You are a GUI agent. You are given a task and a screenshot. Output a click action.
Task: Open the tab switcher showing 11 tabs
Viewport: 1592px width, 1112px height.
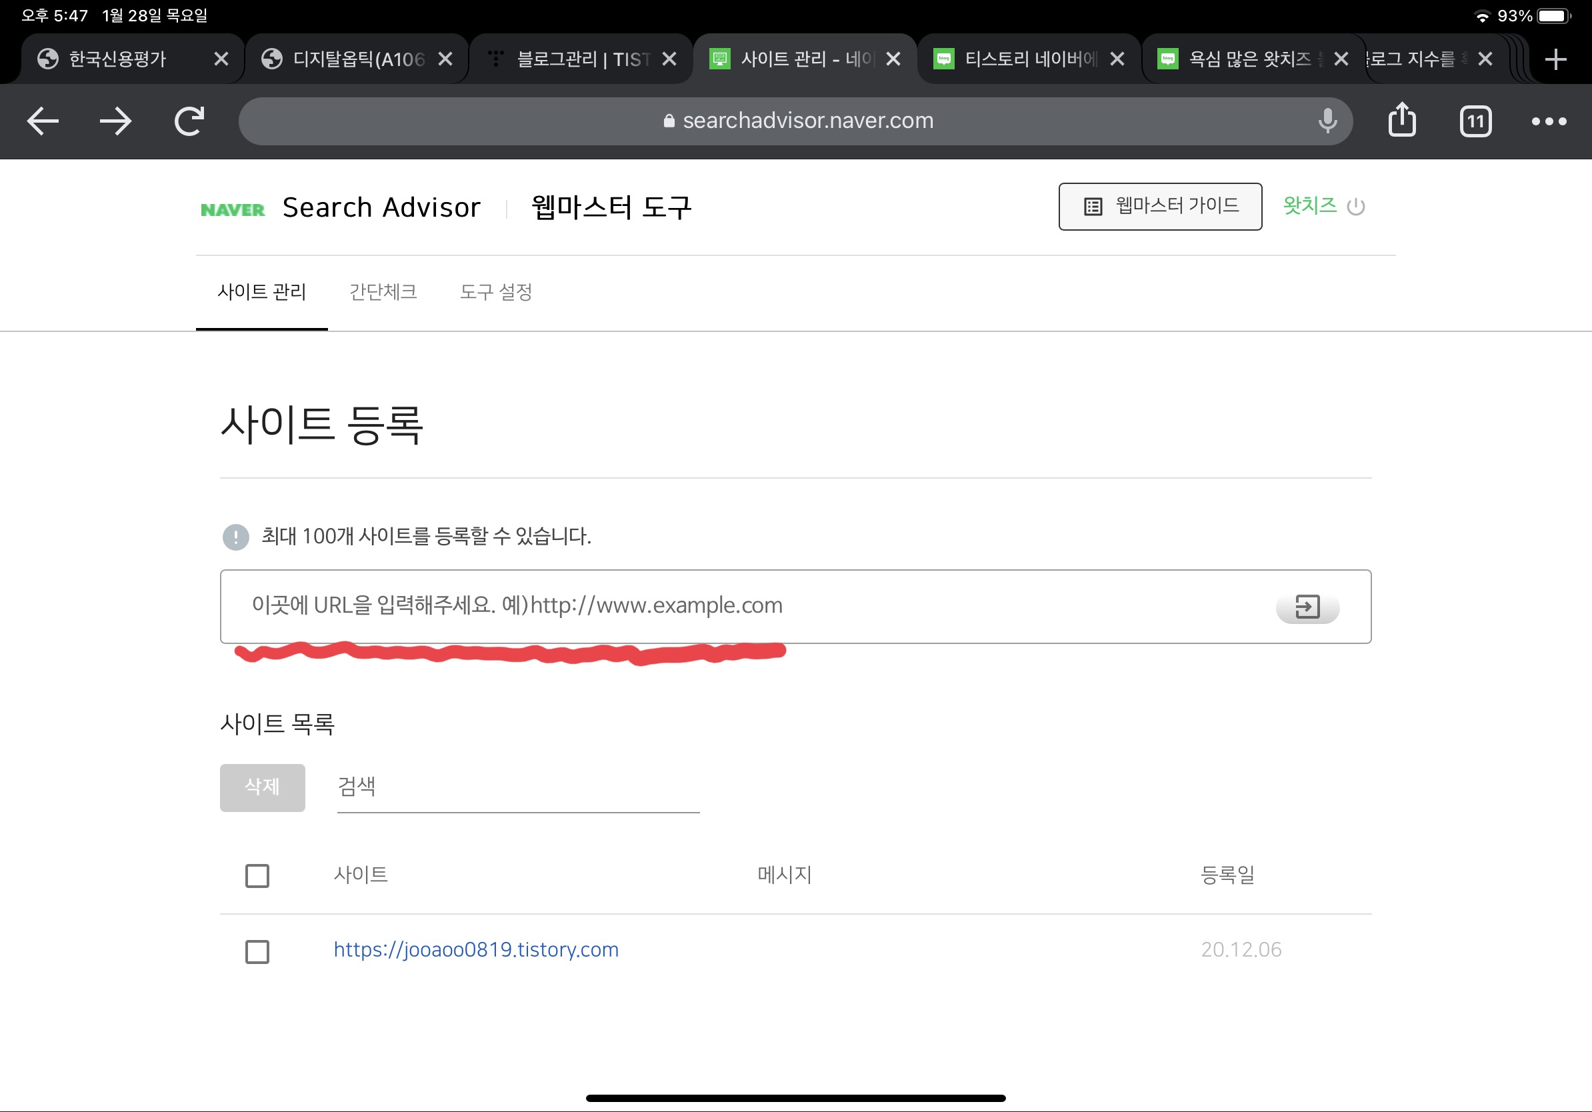point(1475,122)
